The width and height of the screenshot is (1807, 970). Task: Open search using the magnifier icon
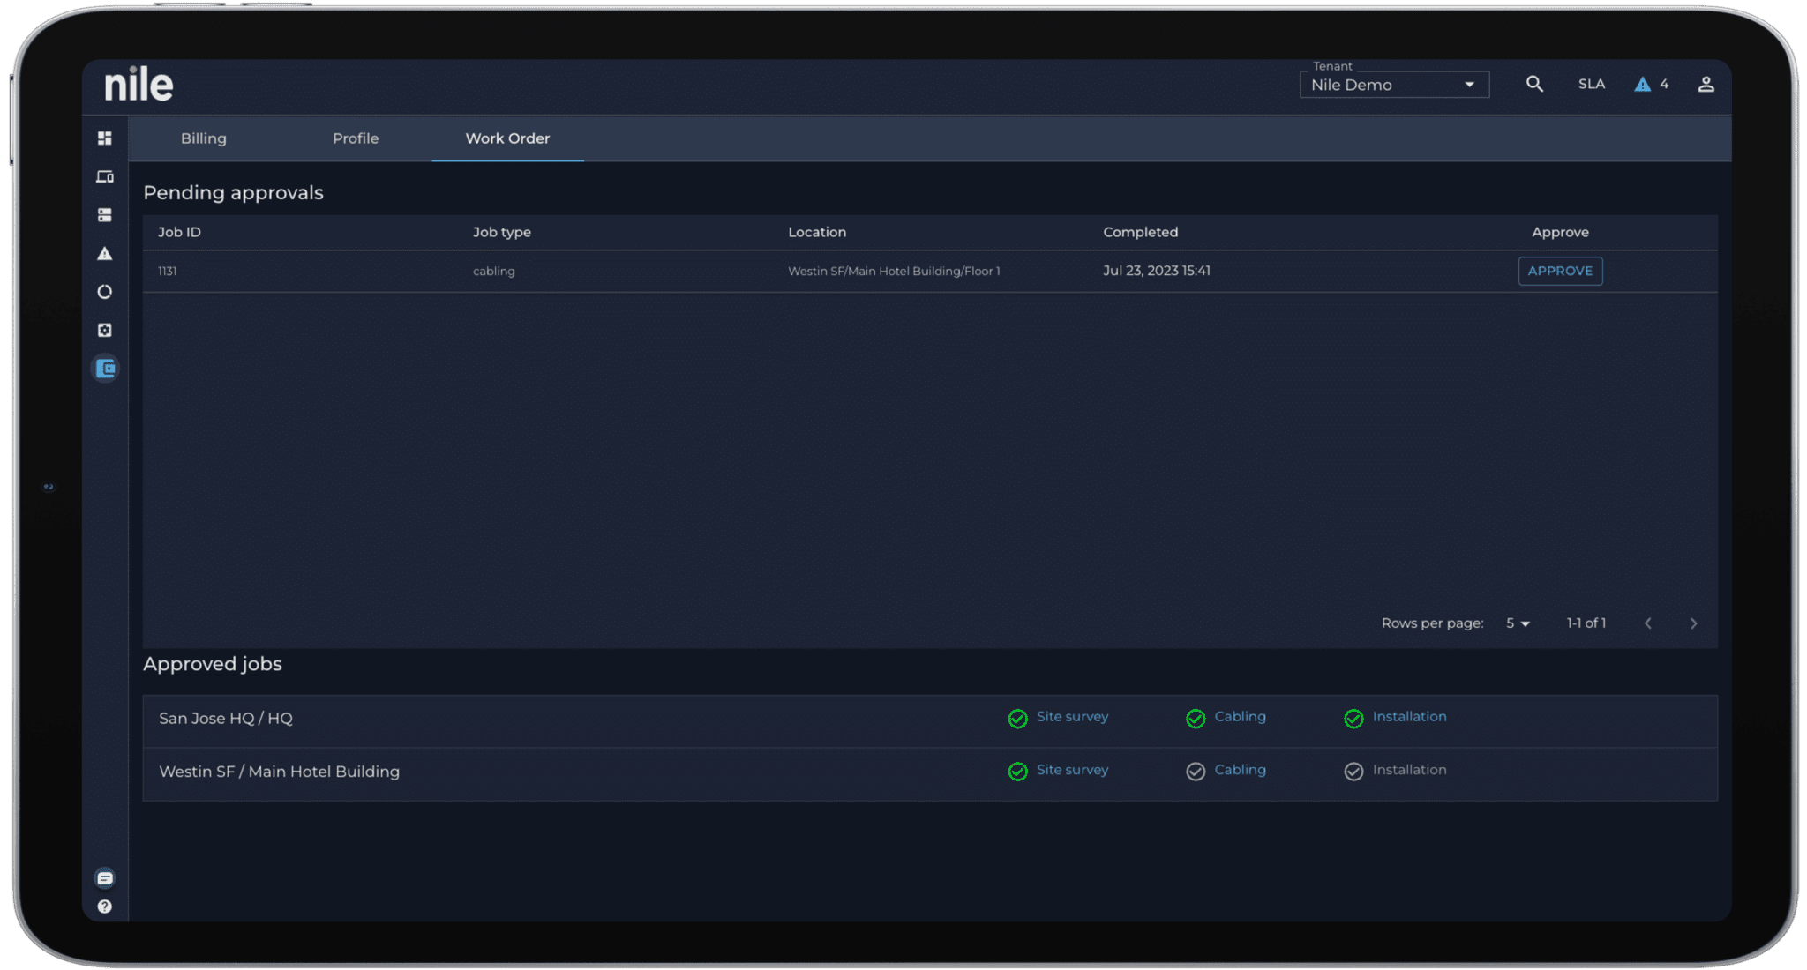pos(1534,84)
